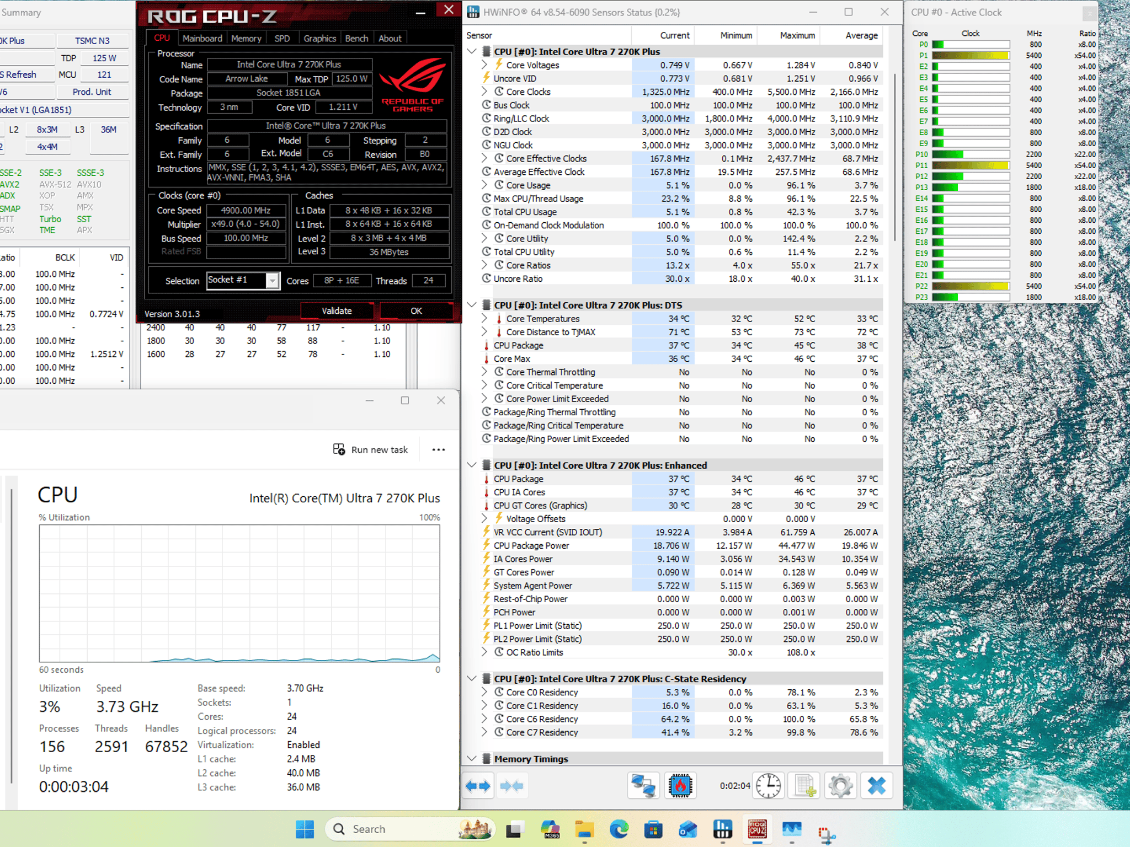Viewport: 1130px width, 847px height.
Task: Click HWiNFO CPU flame stress icon
Action: coord(680,786)
